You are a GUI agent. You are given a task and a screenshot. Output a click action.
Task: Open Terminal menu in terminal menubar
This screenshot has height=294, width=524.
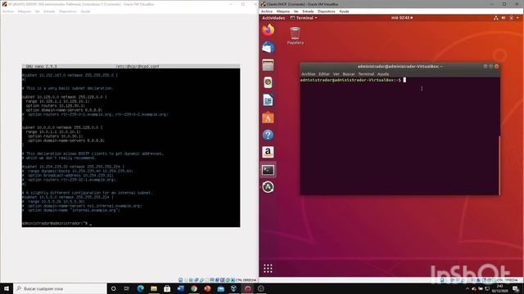[x=366, y=74]
